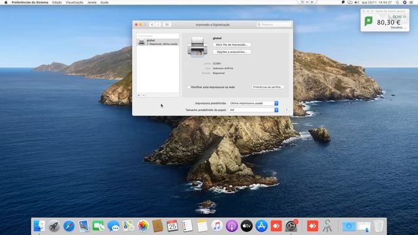
Task: Click the Siri icon in the menu bar
Action: coord(405,3)
